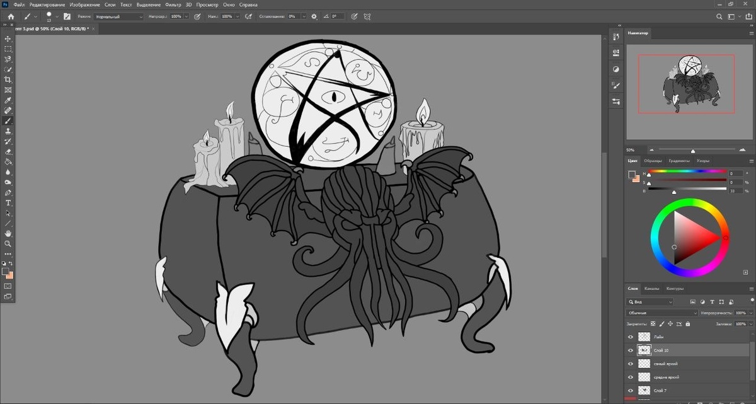Open the Изображение menu
Screen dimensions: 756x404
point(85,4)
